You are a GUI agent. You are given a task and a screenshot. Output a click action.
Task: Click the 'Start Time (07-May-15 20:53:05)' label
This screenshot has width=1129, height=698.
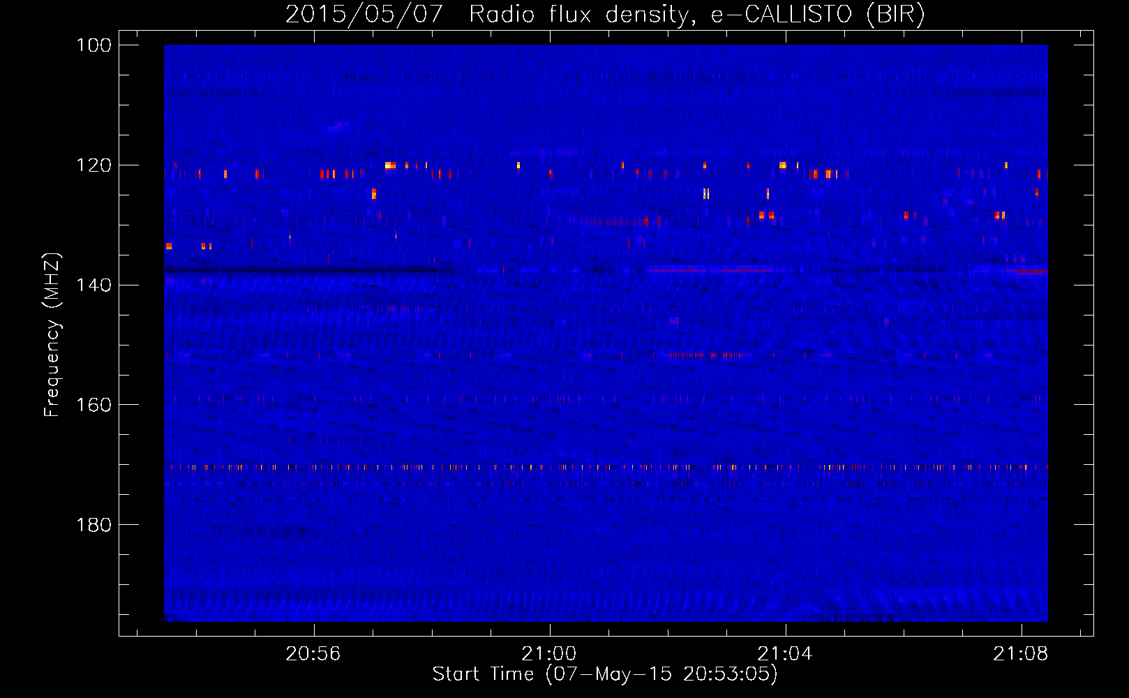point(605,674)
